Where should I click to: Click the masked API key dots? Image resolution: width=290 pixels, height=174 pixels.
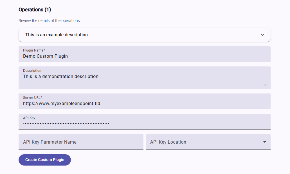tap(66, 124)
